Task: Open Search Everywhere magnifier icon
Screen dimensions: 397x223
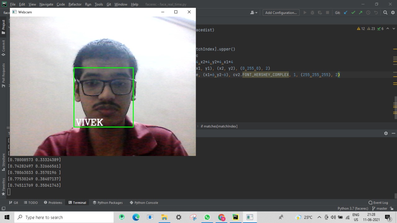Action: tap(385, 13)
